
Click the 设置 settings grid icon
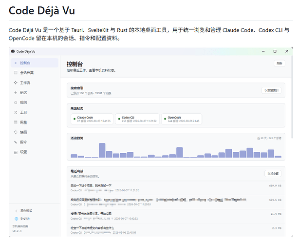(x=16, y=152)
